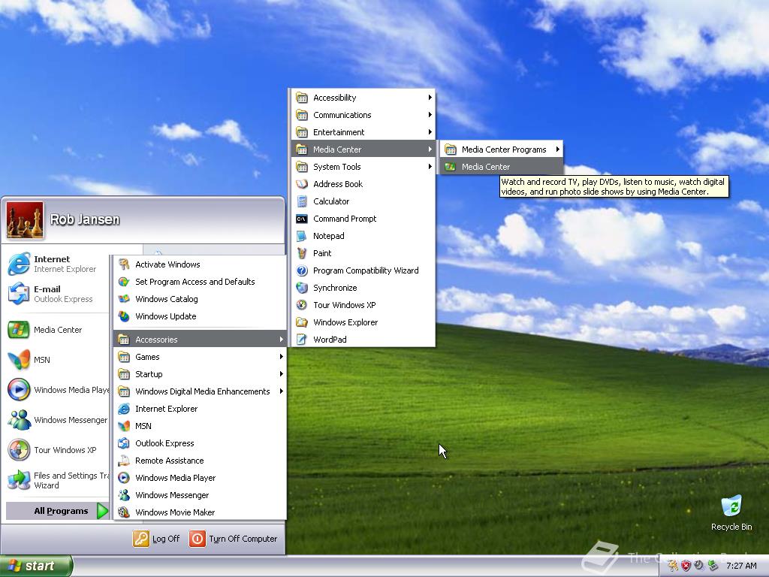
Task: Expand the Games folder
Action: (x=200, y=357)
